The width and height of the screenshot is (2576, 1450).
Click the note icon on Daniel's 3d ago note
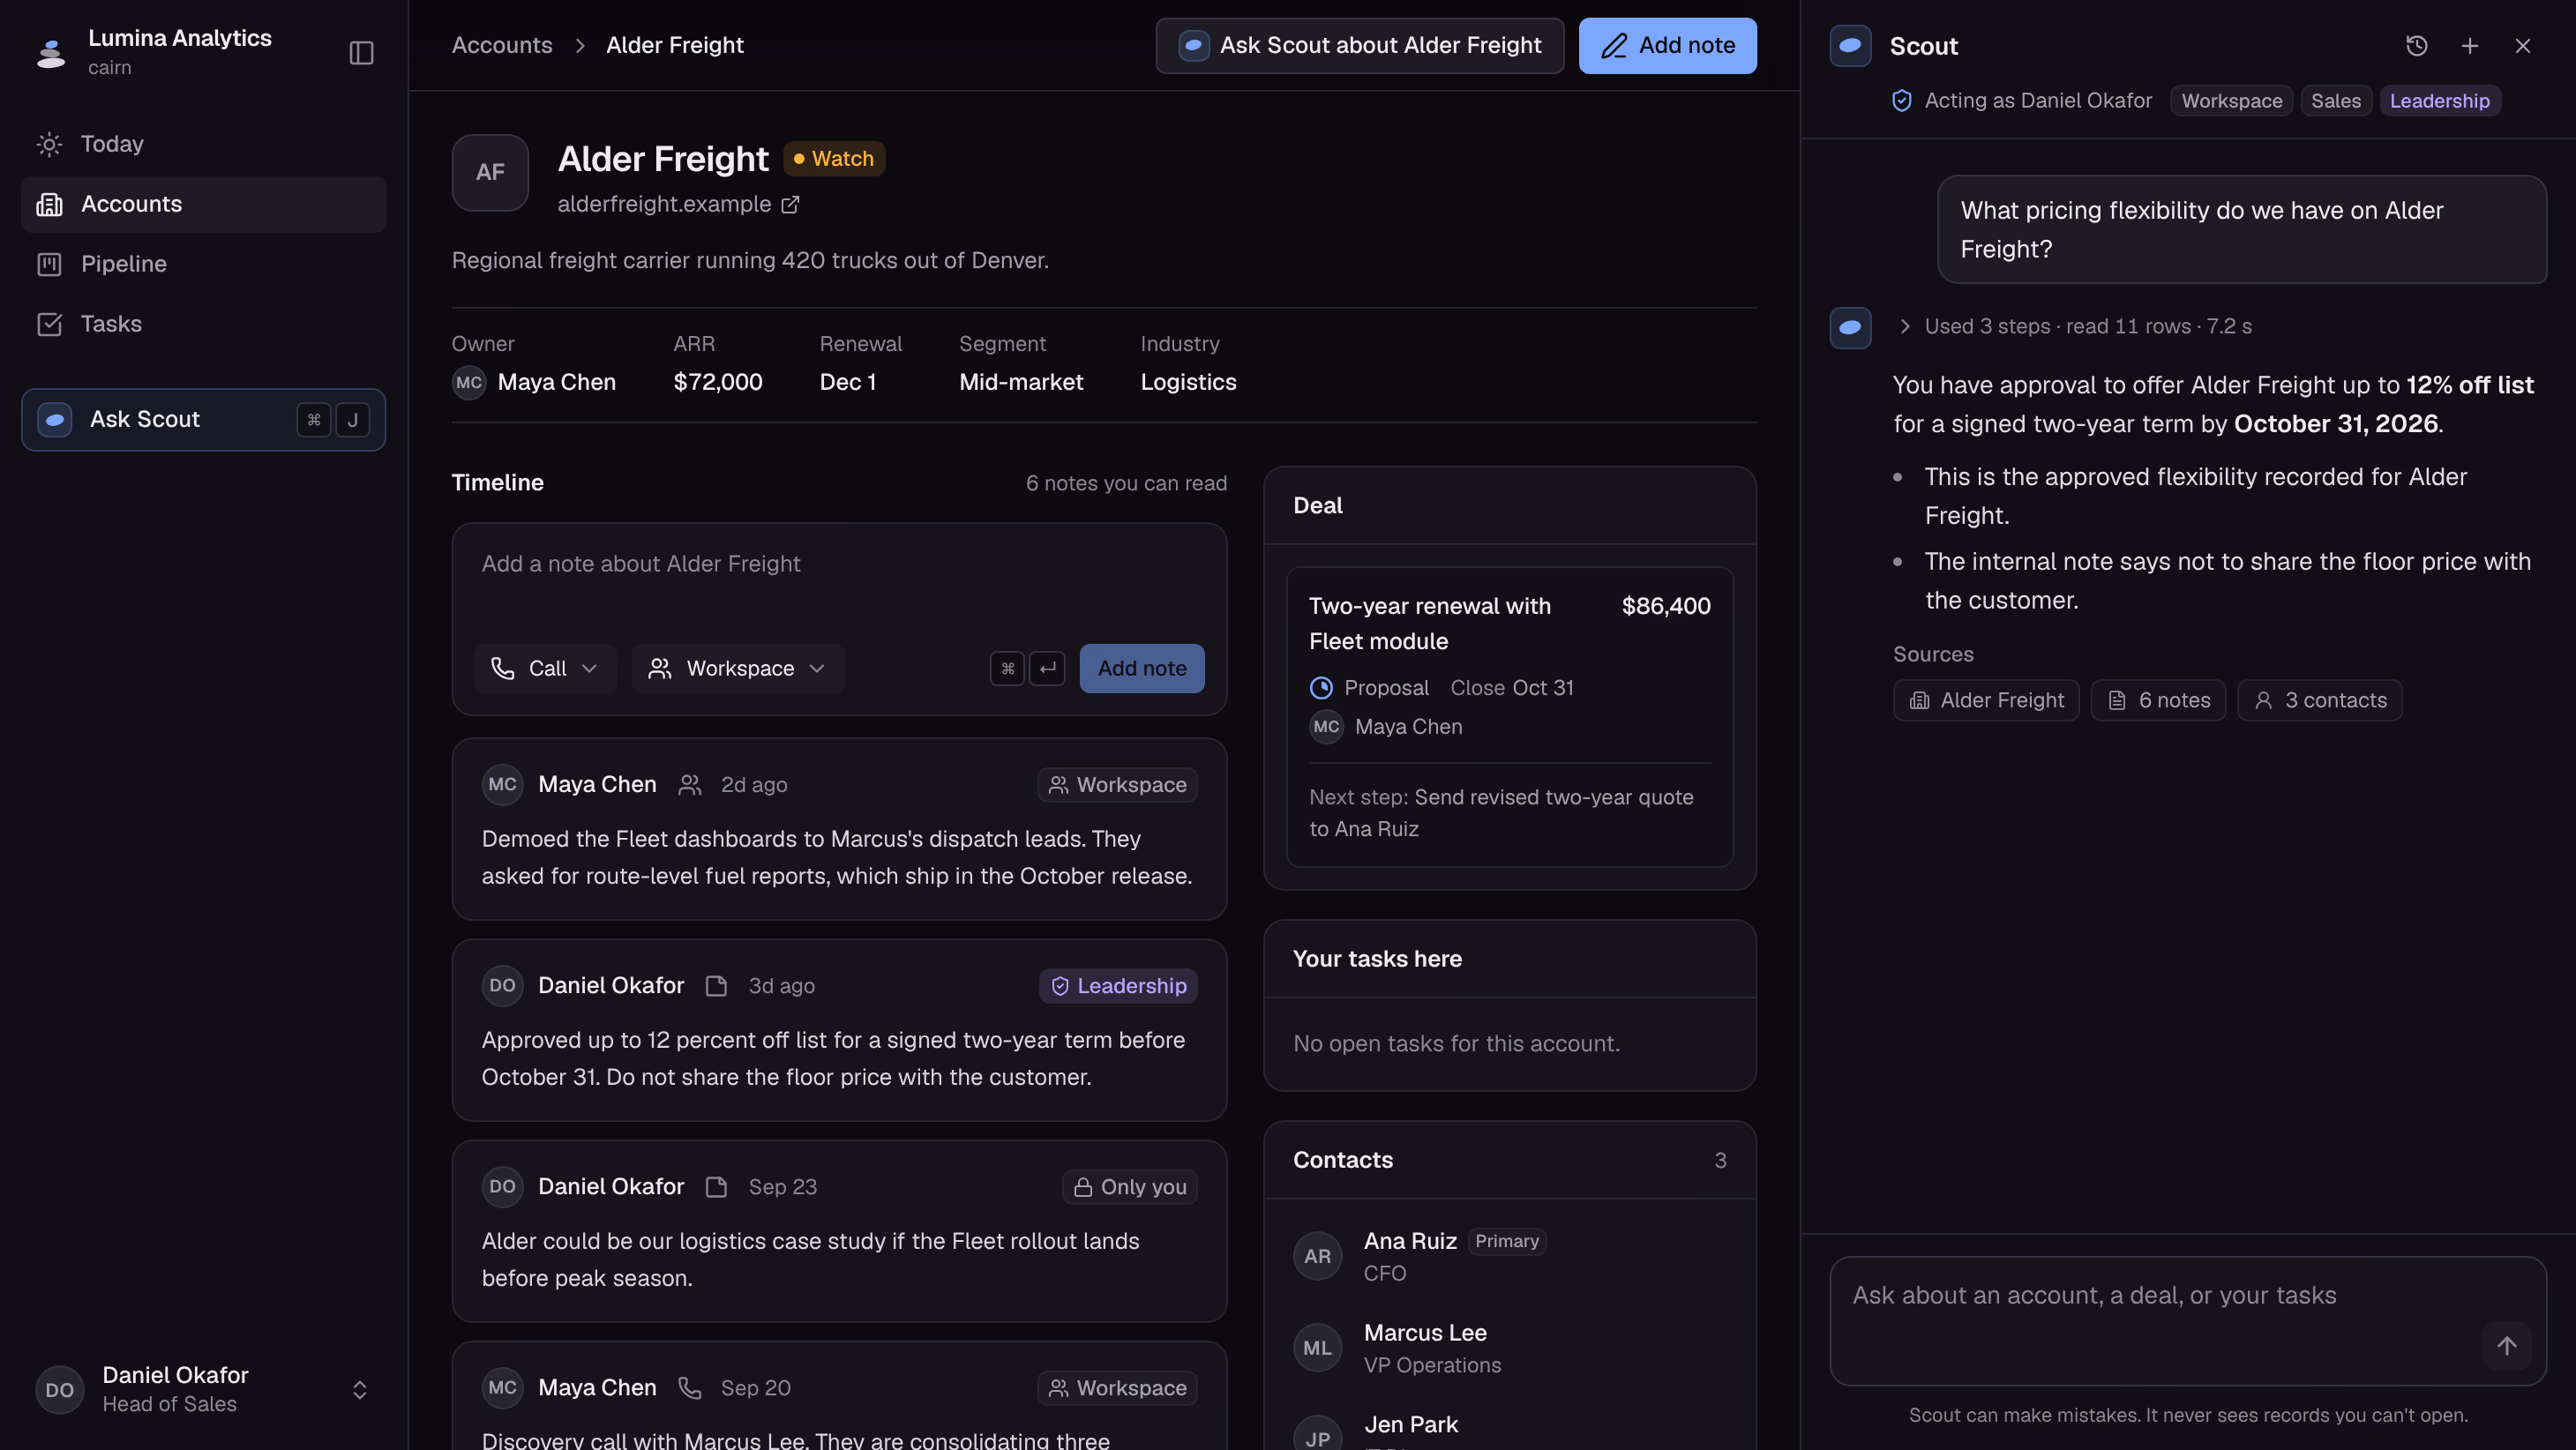coord(716,986)
